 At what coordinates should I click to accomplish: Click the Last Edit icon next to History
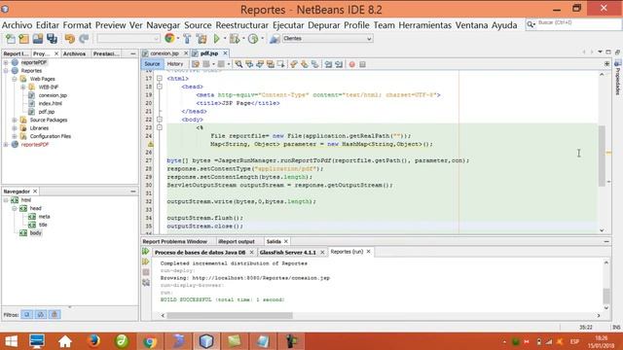pos(196,64)
